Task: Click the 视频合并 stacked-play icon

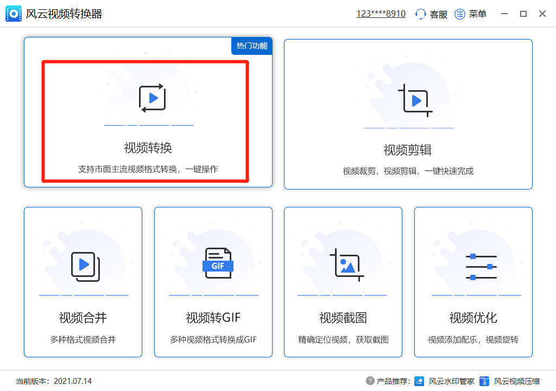Action: (85, 267)
